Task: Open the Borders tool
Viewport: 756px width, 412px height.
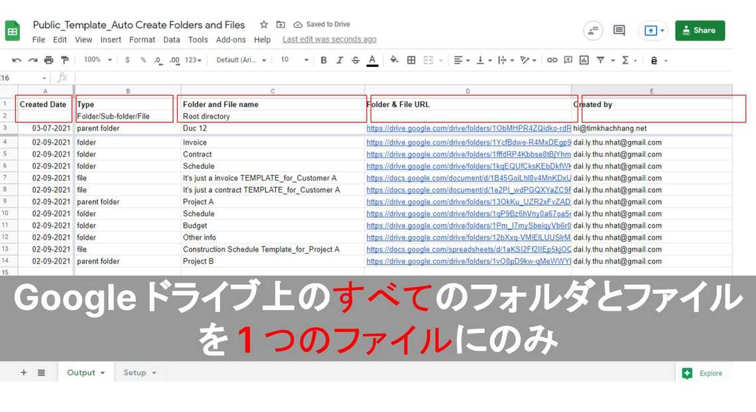Action: click(x=411, y=60)
